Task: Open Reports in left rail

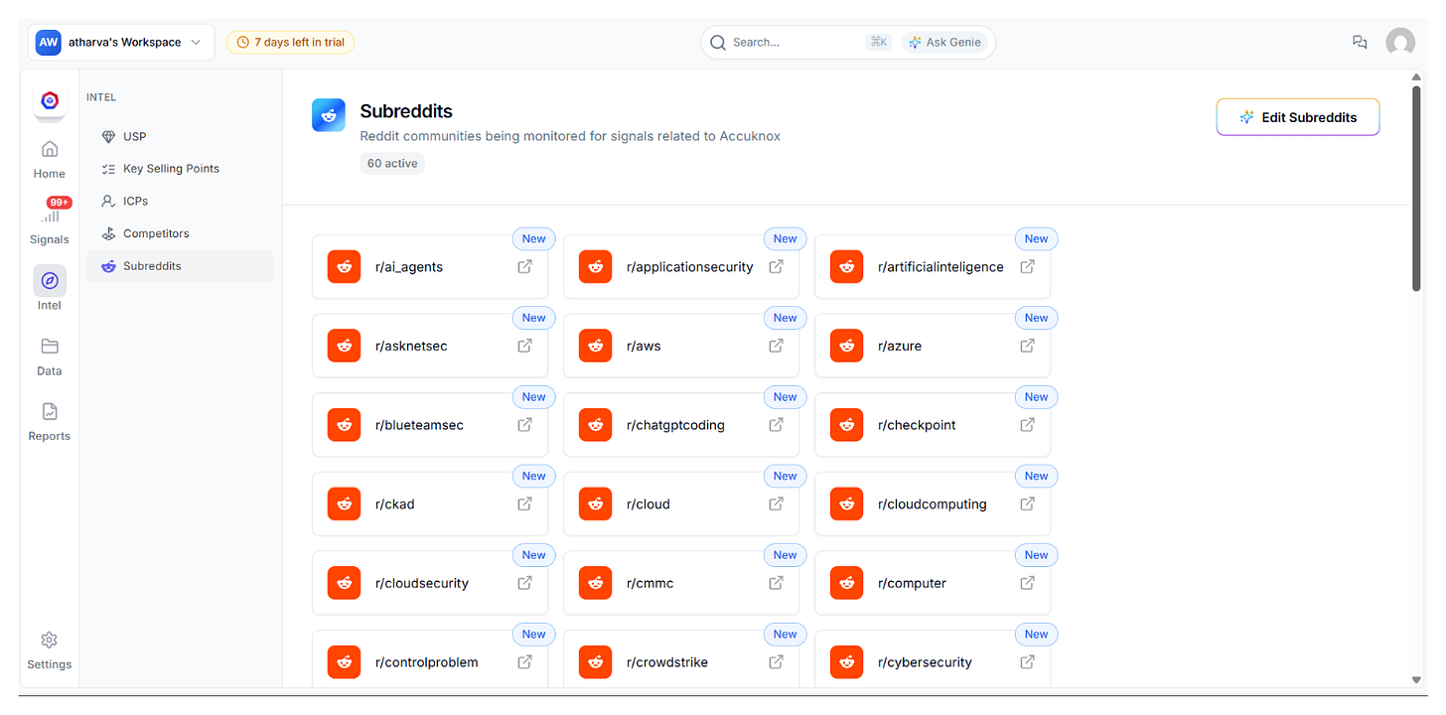Action: point(50,422)
